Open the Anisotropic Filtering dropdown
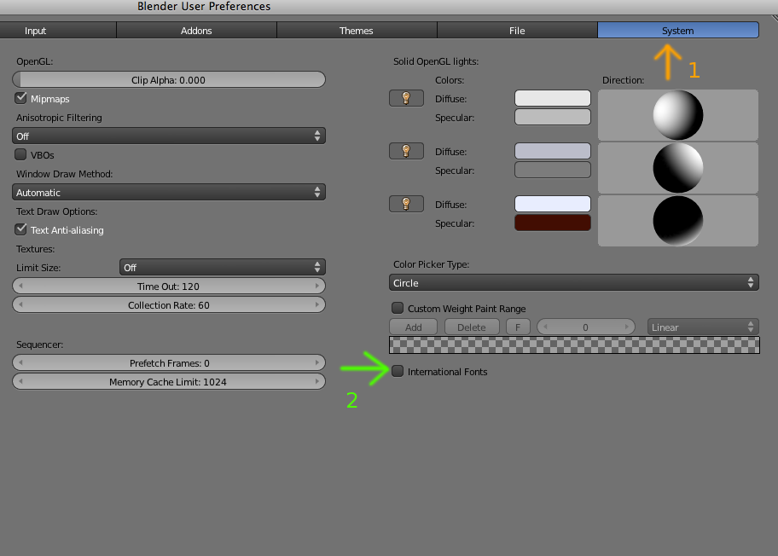778x556 pixels. pyautogui.click(x=169, y=136)
